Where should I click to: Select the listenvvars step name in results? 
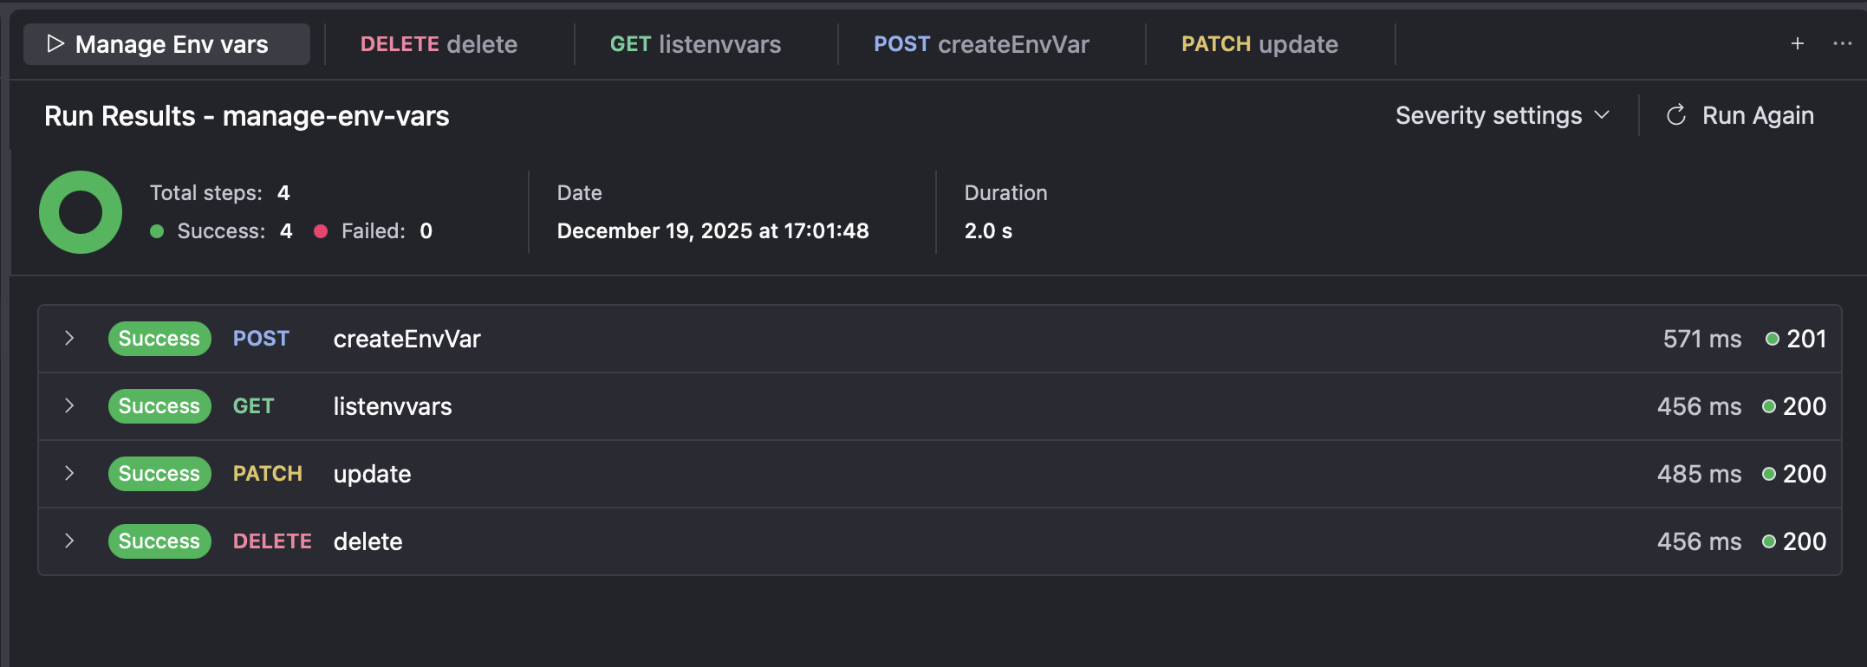click(x=393, y=406)
